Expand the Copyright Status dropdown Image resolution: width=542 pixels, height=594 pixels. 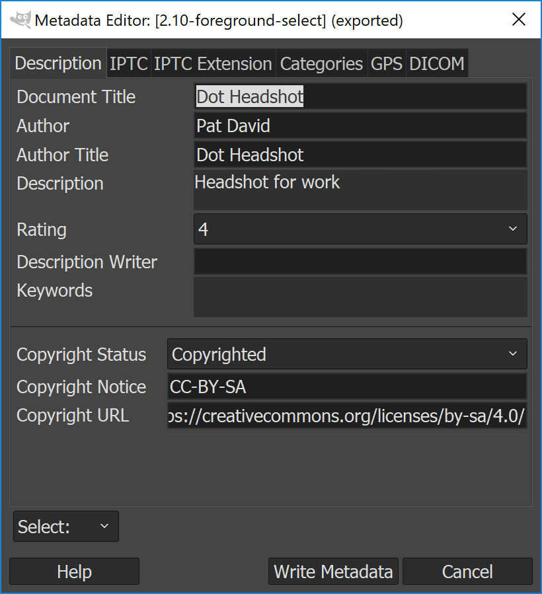(x=347, y=354)
